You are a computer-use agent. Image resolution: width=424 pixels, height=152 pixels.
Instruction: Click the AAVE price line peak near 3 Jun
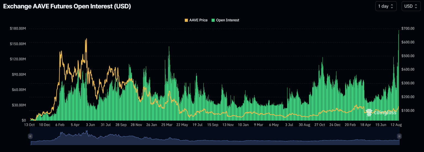[86, 39]
